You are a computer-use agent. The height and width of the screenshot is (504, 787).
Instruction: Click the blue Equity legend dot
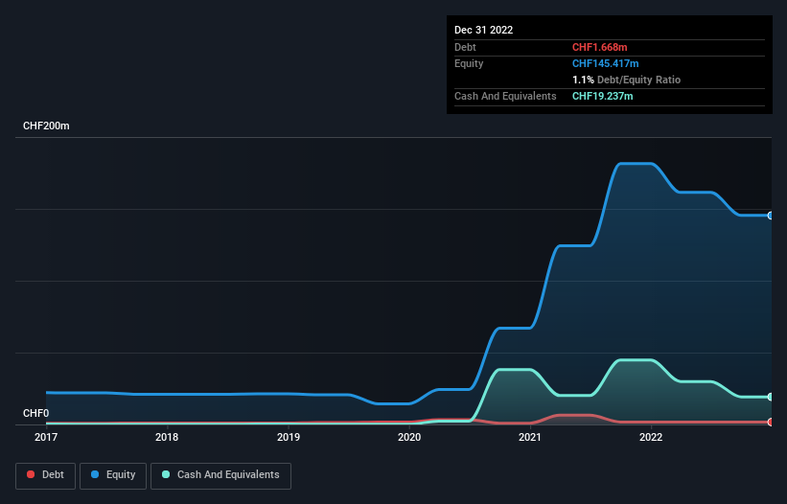coord(95,474)
